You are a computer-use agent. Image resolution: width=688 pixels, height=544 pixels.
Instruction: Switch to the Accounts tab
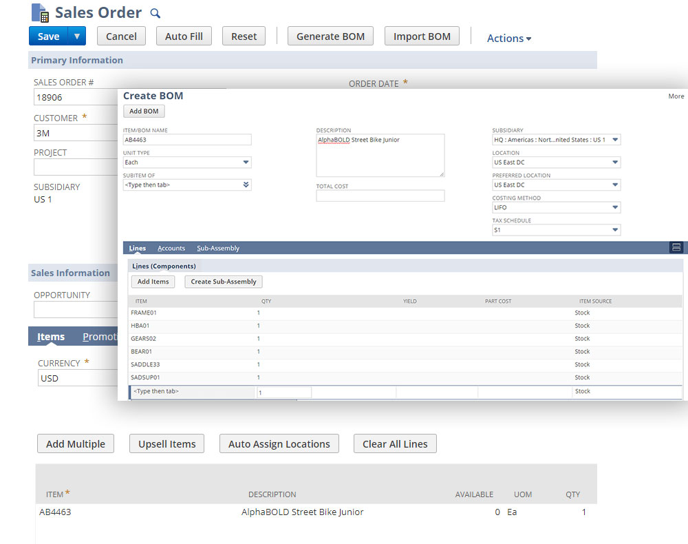(171, 247)
